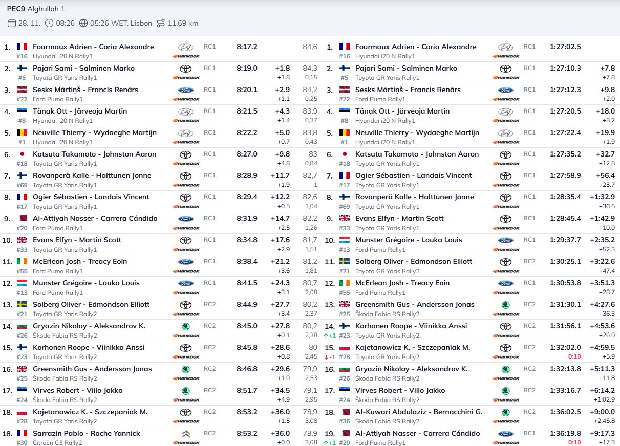Click the globe icon before 05:26 WET
620x446 pixels.
tap(84, 23)
